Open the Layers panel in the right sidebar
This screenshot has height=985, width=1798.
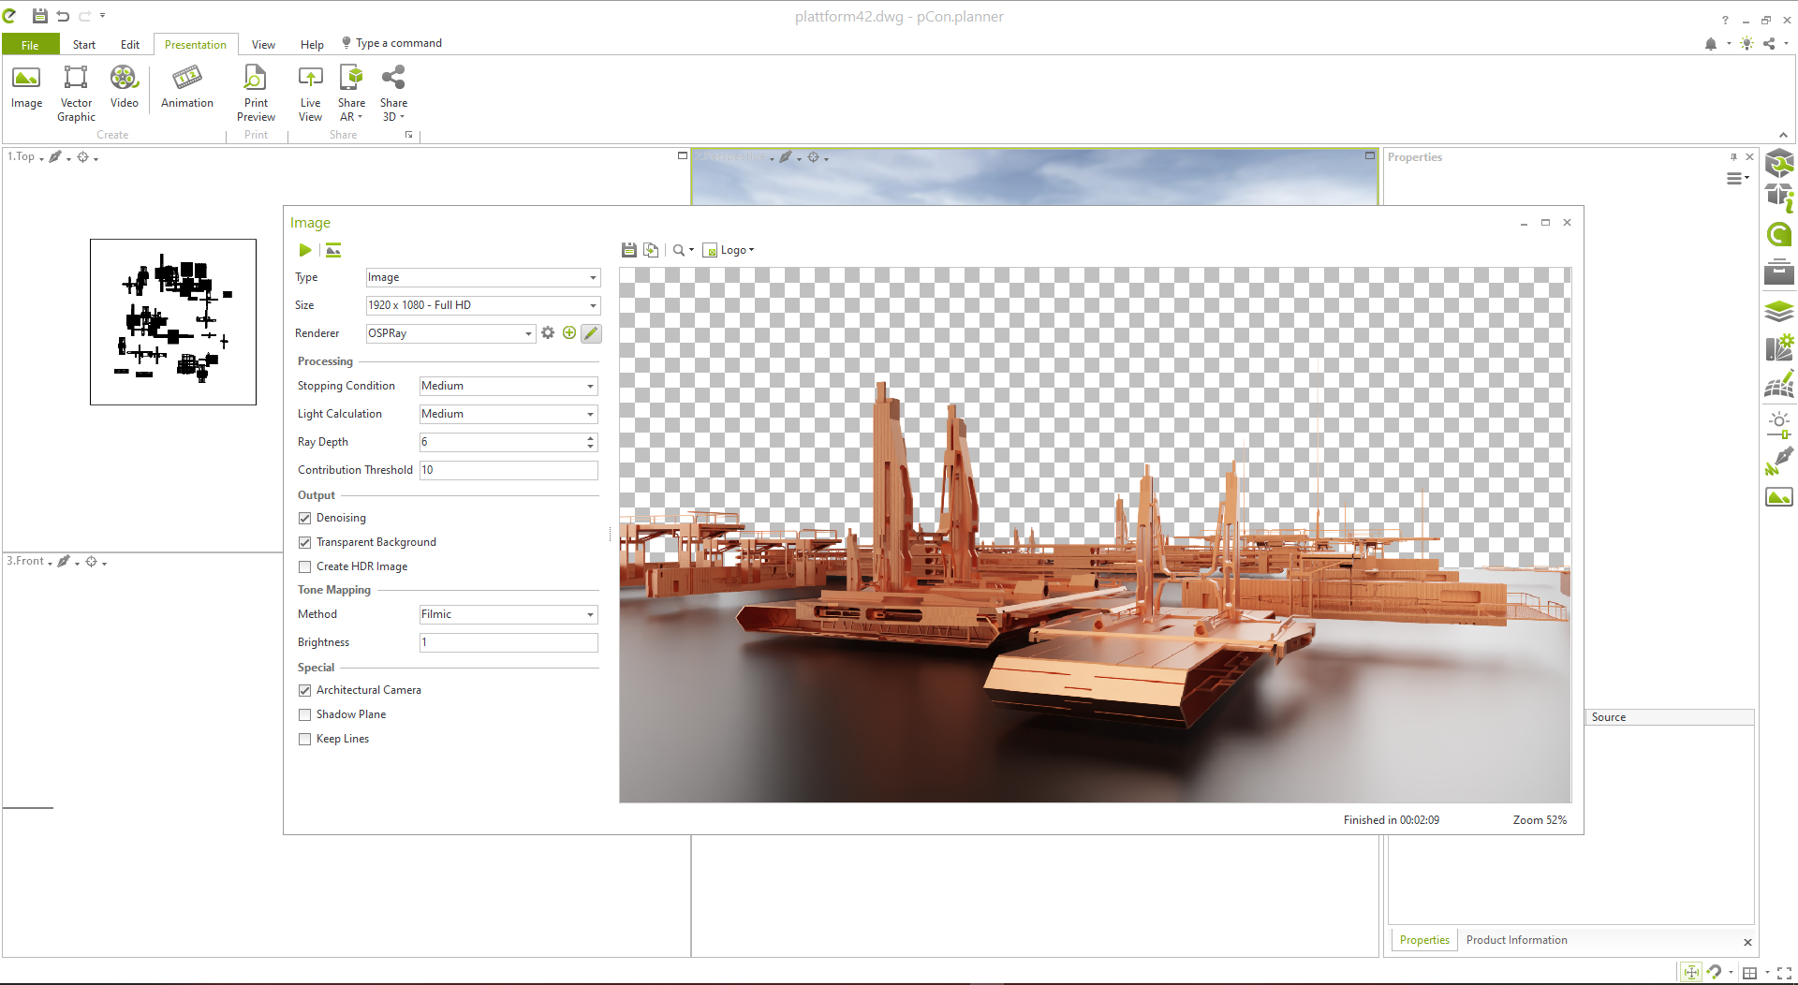[1779, 310]
